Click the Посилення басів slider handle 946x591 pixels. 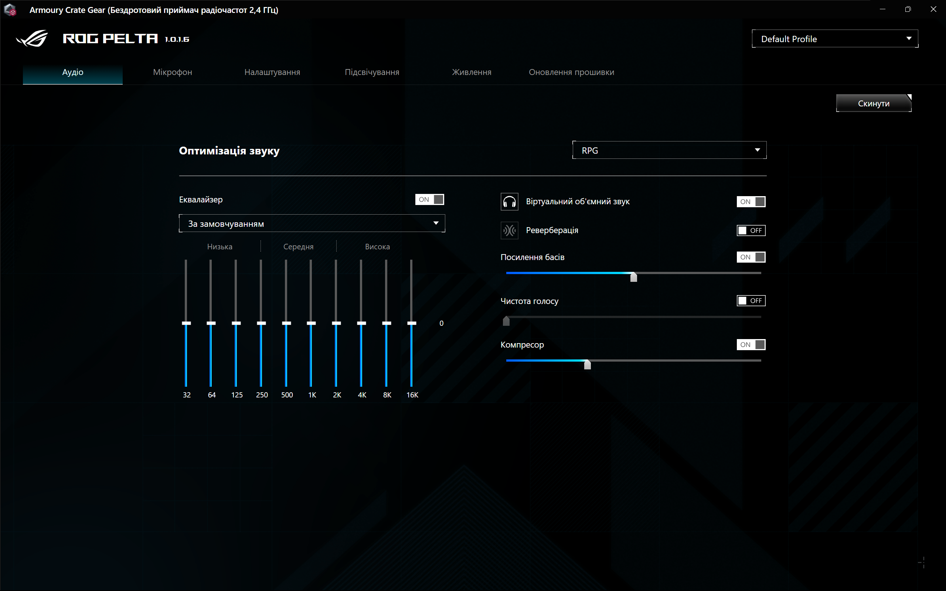pos(634,277)
